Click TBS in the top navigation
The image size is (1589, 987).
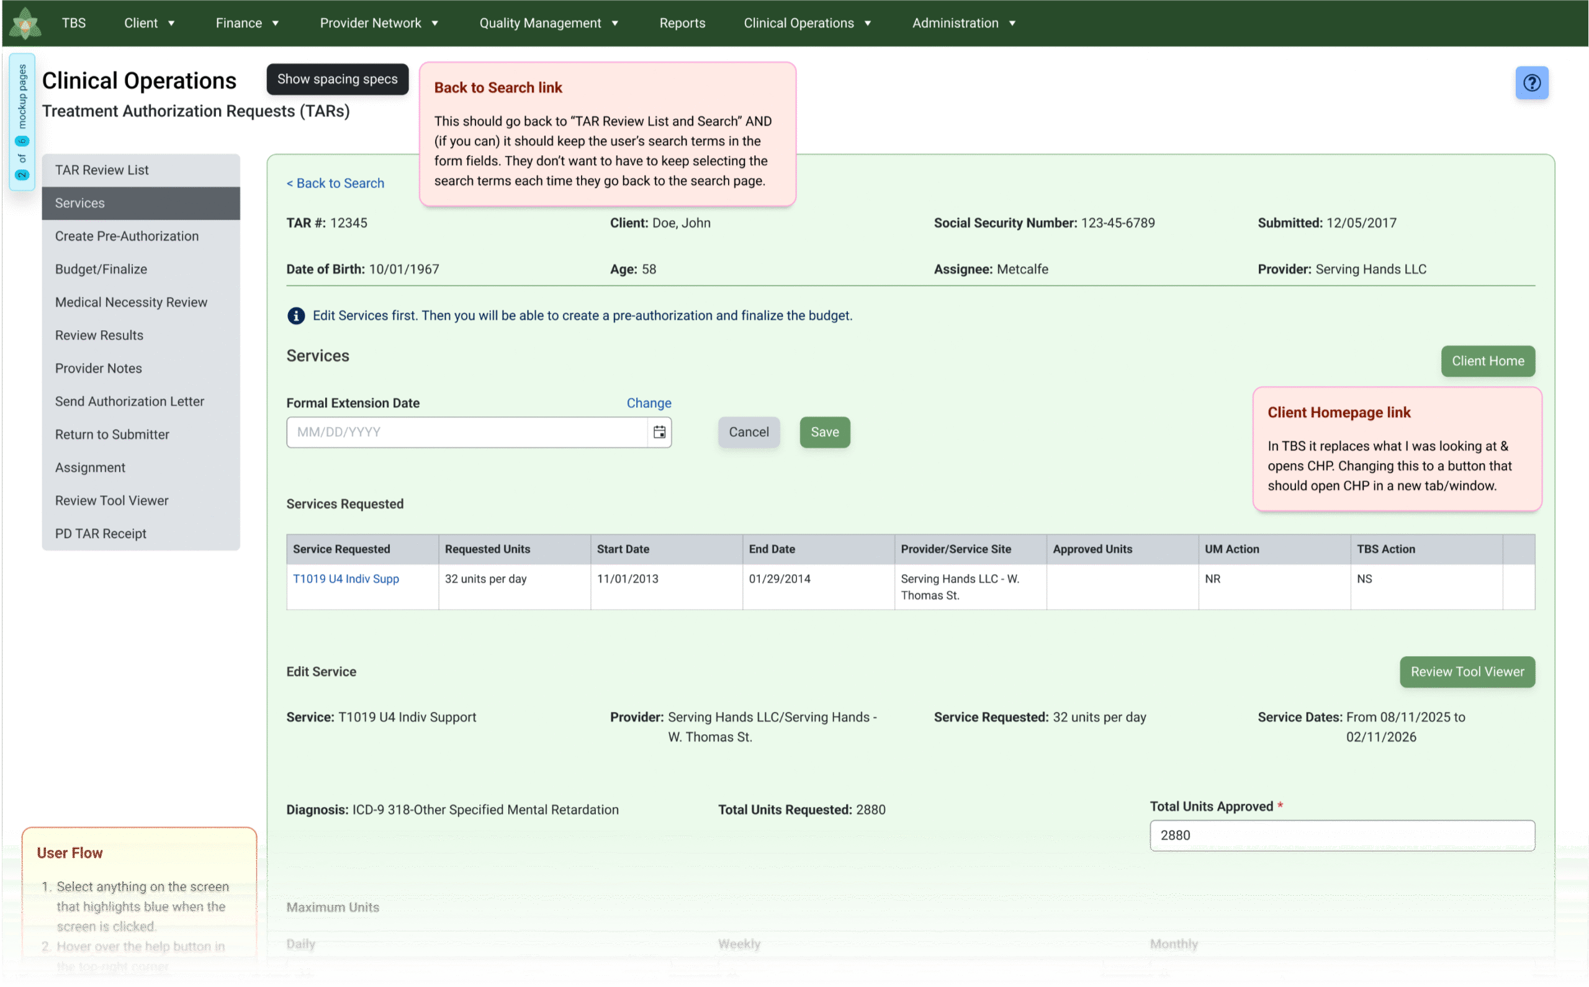pos(74,23)
